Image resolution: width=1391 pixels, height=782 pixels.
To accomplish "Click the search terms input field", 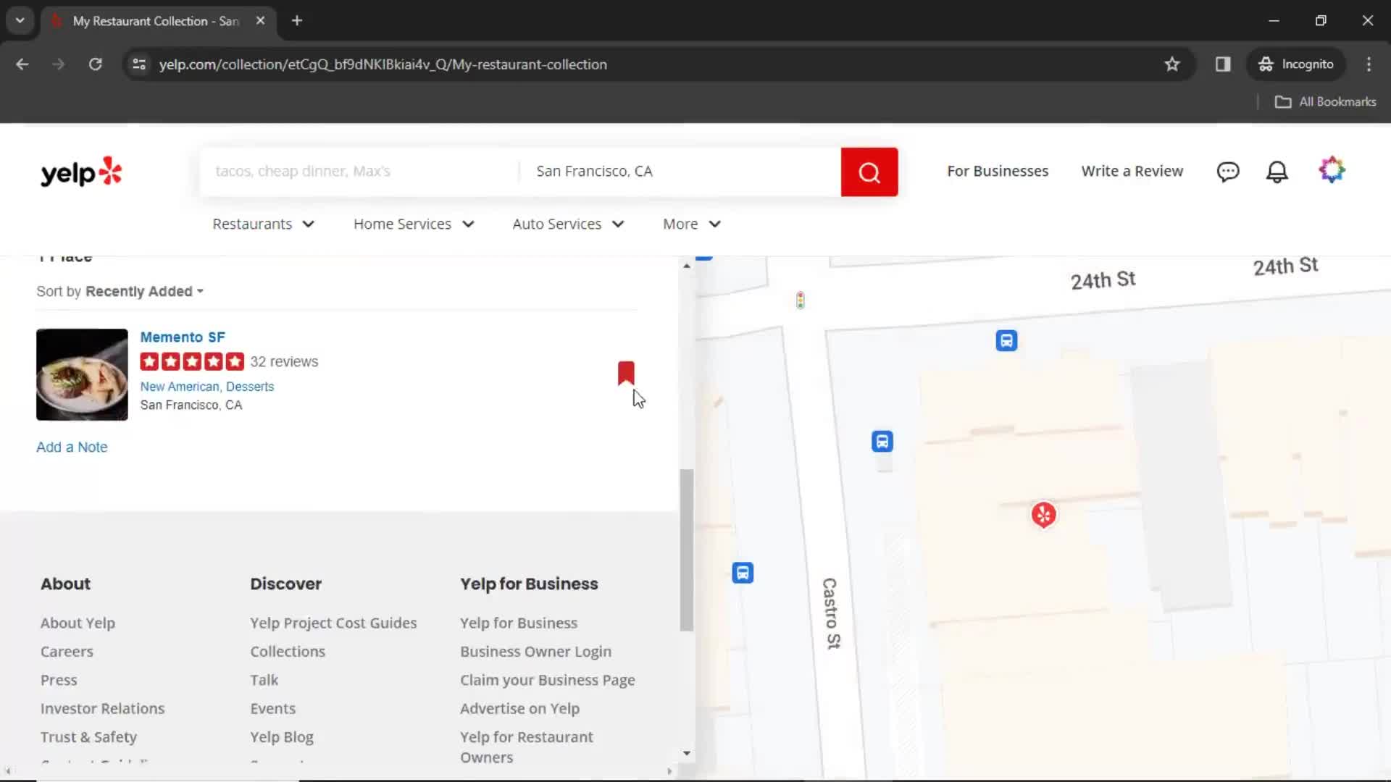I will click(x=359, y=172).
